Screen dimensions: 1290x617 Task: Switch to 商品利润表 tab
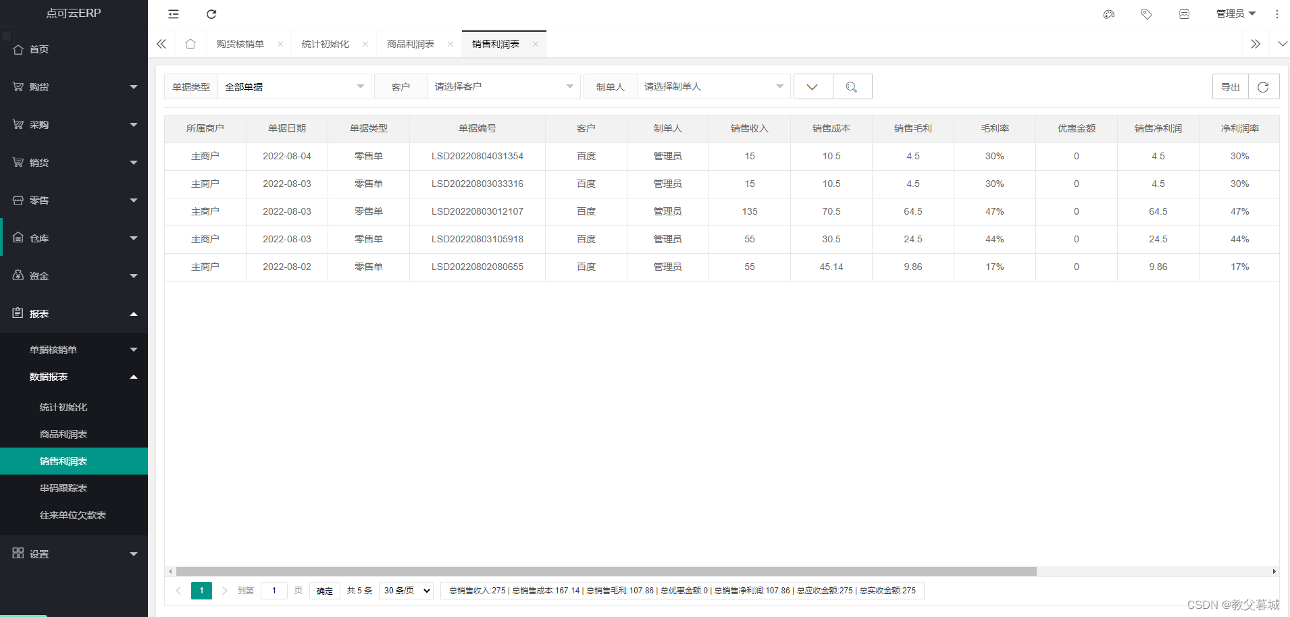(x=411, y=45)
